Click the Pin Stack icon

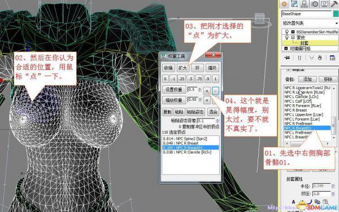point(287,58)
